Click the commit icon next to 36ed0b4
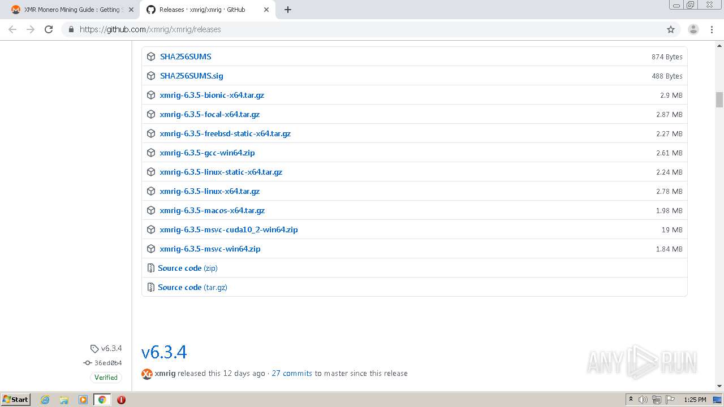Screen dimensions: 724x407 point(88,363)
